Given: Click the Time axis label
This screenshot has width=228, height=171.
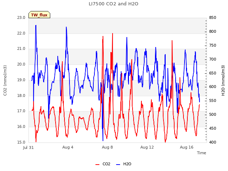Looking at the screenshot, I should tap(202, 153).
